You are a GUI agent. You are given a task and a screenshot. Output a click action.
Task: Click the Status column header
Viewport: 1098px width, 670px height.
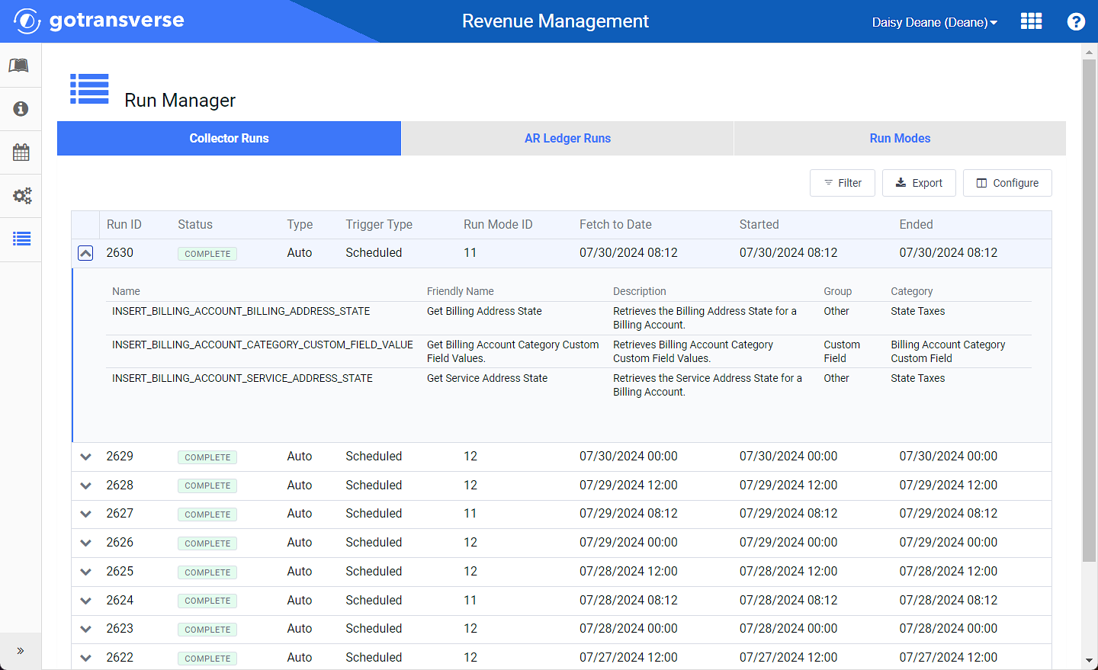(x=195, y=224)
